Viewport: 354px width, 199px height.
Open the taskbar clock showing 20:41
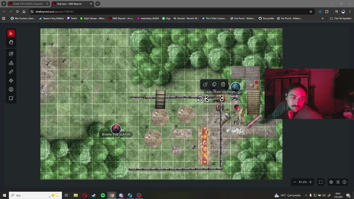point(338,195)
